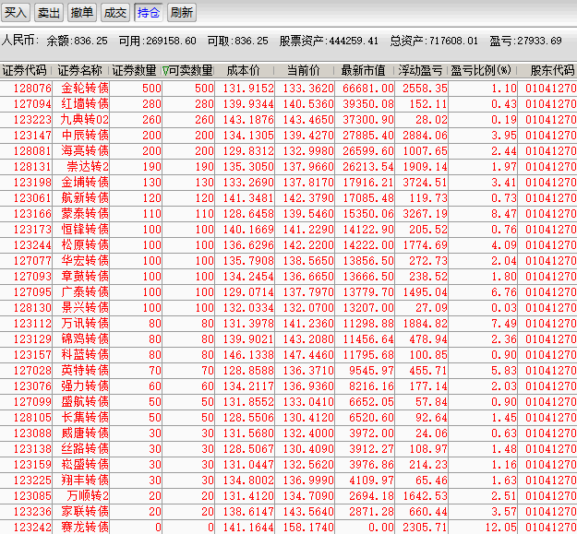Select the 家联转债 row
Viewport: 577px width, 534px height.
click(288, 512)
